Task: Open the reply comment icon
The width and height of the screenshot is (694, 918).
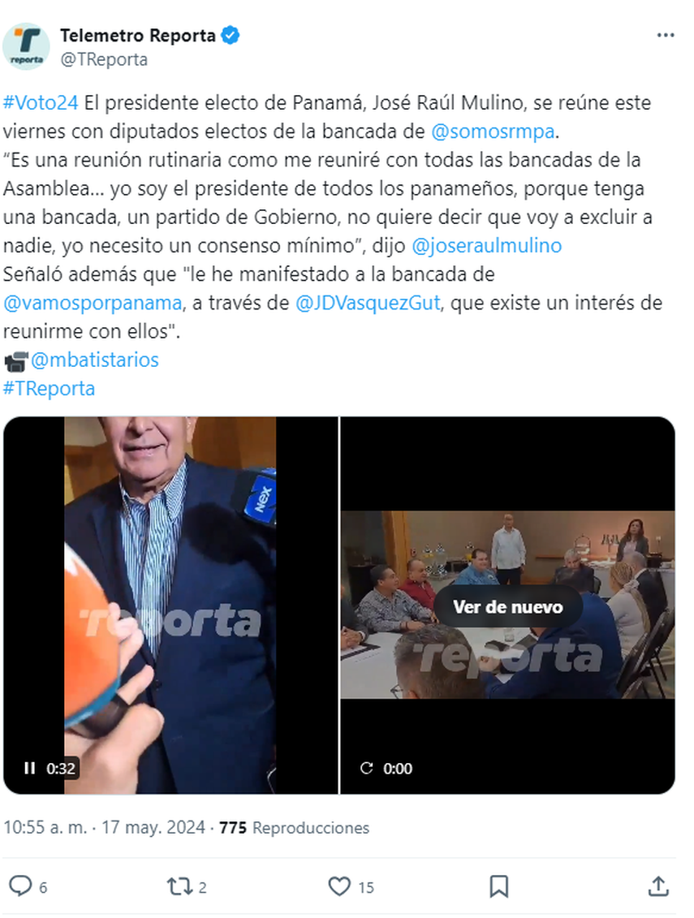Action: tap(21, 886)
